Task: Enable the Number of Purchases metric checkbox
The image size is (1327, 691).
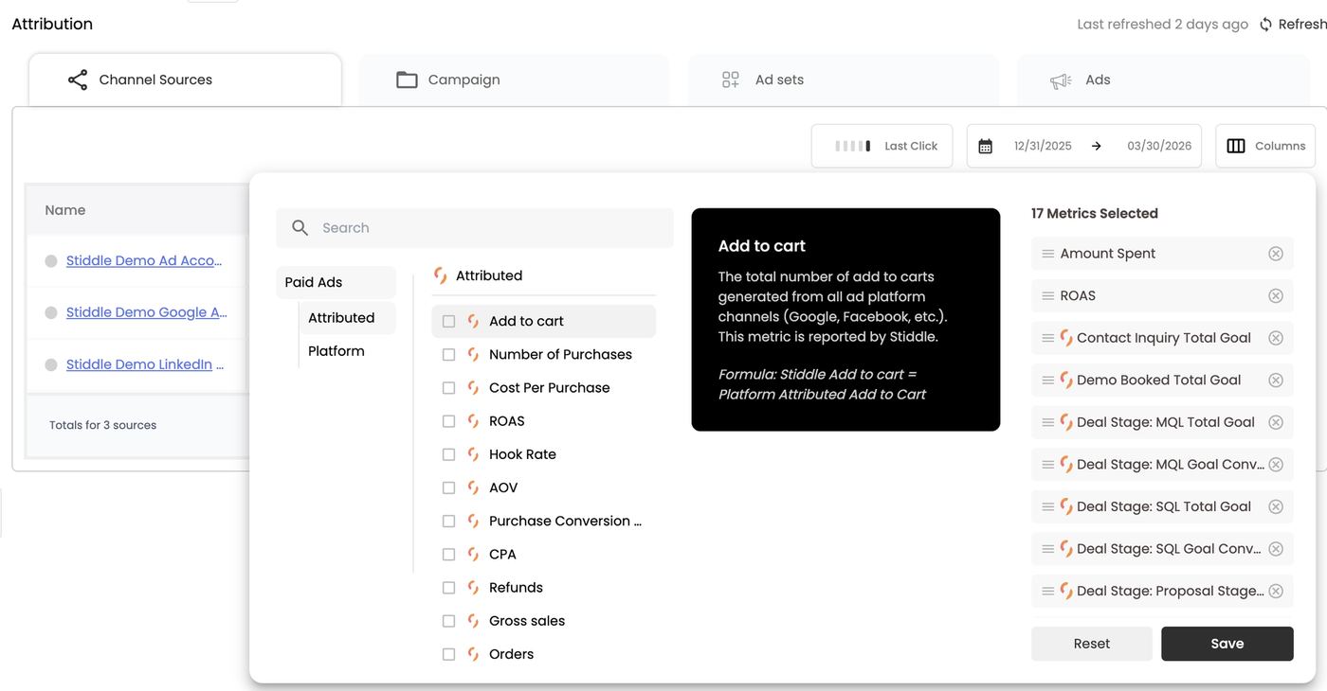Action: pyautogui.click(x=449, y=355)
